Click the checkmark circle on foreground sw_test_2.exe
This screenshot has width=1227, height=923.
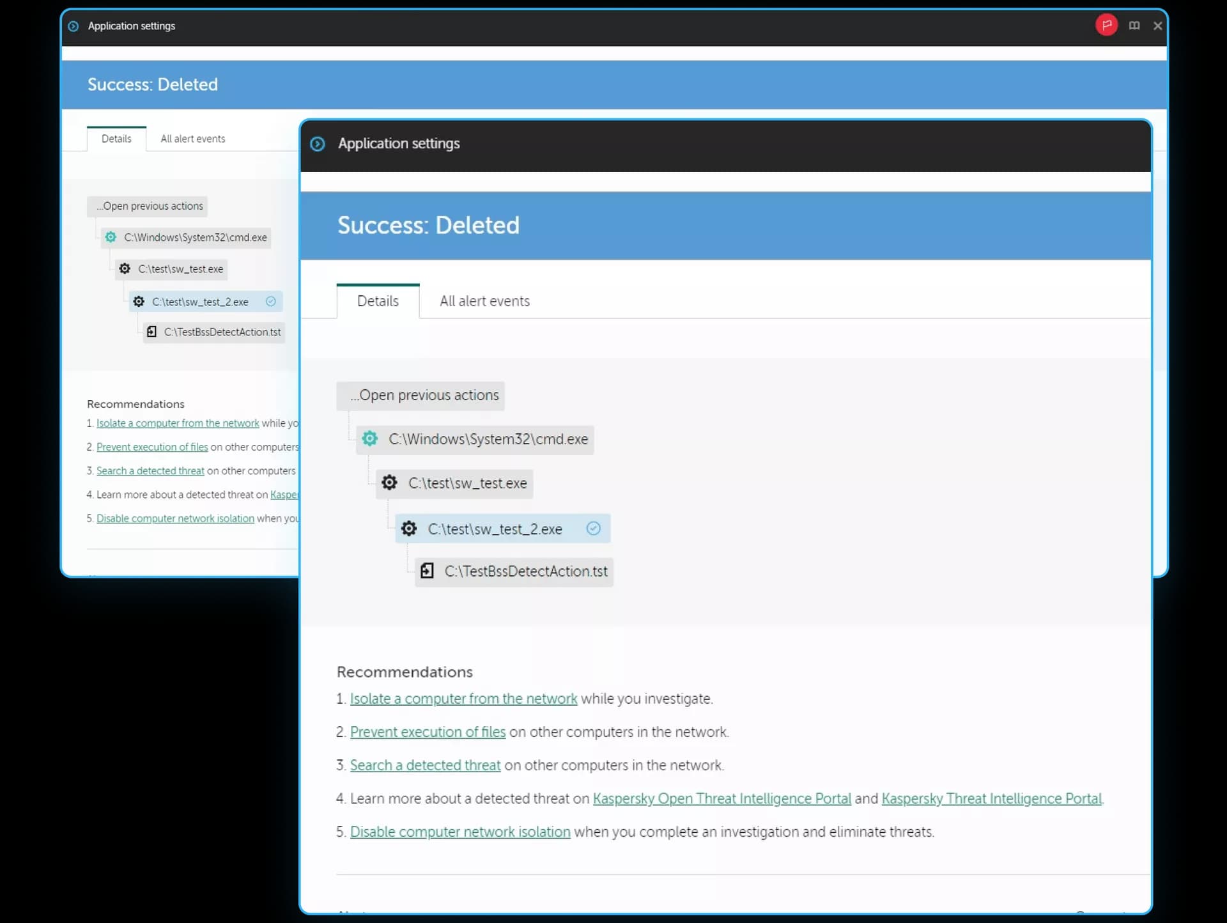click(x=593, y=529)
